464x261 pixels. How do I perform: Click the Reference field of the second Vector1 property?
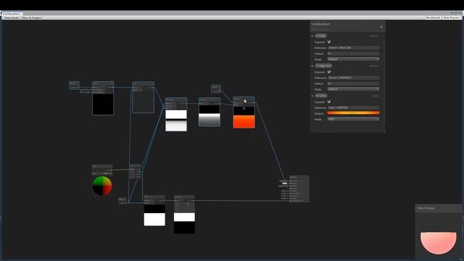(x=353, y=78)
